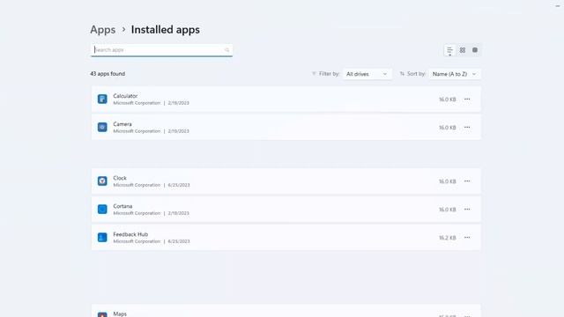Click the Maps app name
Image resolution: width=564 pixels, height=317 pixels.
(120, 313)
